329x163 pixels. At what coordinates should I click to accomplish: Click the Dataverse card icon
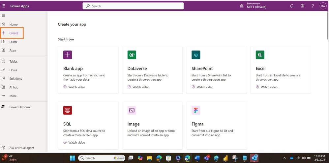pos(132,55)
